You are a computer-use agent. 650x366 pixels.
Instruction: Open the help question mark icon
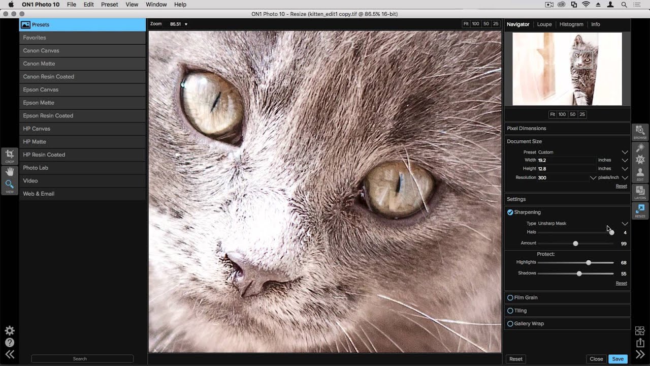point(10,343)
